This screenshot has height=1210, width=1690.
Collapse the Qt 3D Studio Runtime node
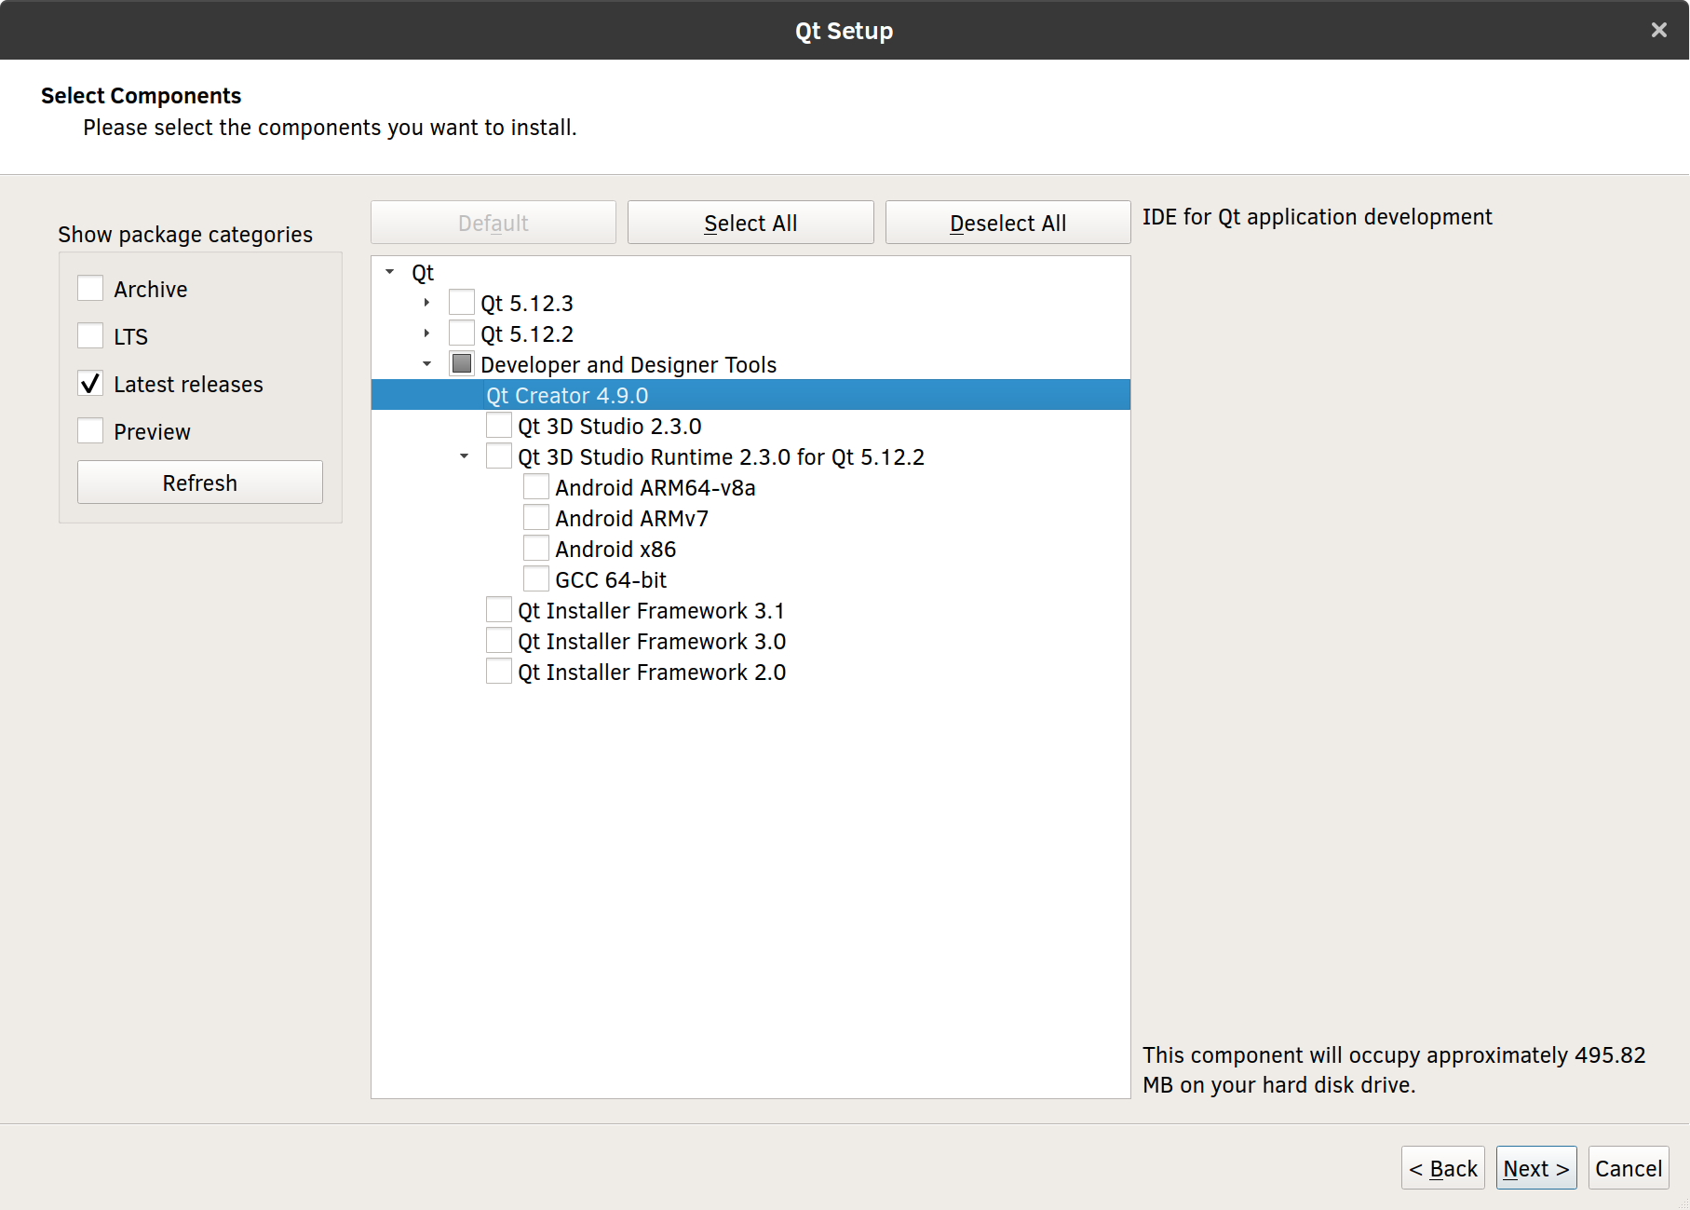tap(465, 455)
